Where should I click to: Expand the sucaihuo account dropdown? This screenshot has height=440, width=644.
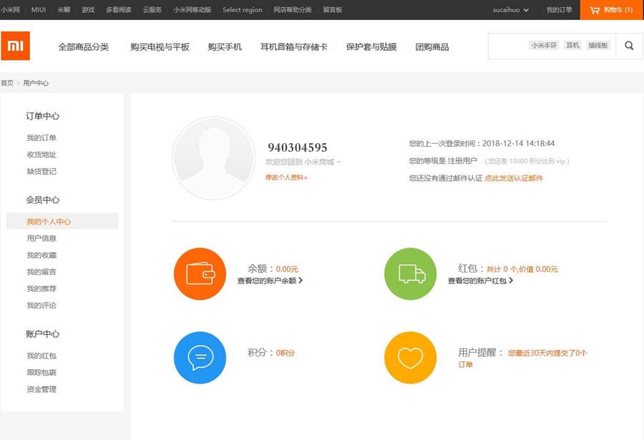pyautogui.click(x=511, y=10)
